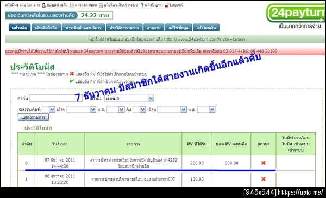This screenshot has width=326, height=198.
Task: Open the second เดือน month dropdown
Action: [x=172, y=110]
